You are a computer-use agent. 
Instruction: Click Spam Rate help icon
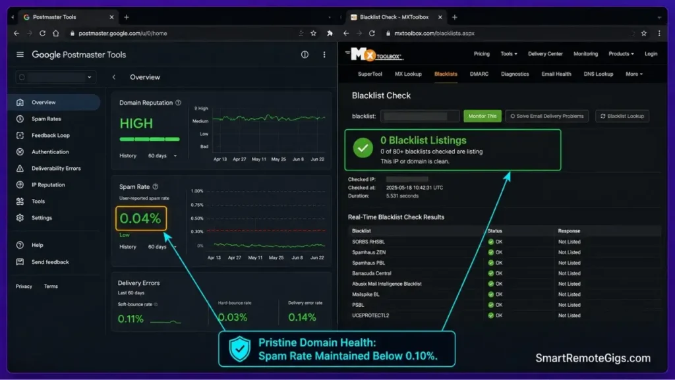156,186
